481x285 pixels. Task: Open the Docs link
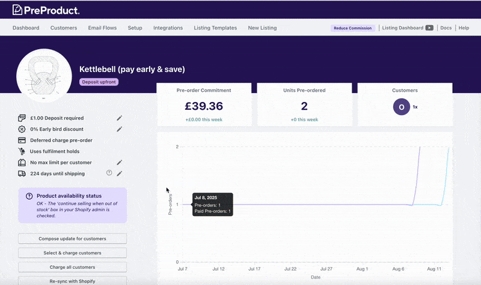tap(446, 28)
